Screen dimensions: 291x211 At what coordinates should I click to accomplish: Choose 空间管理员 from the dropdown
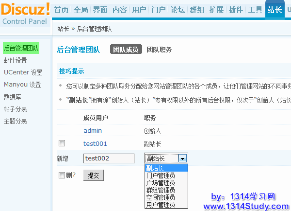161,197
